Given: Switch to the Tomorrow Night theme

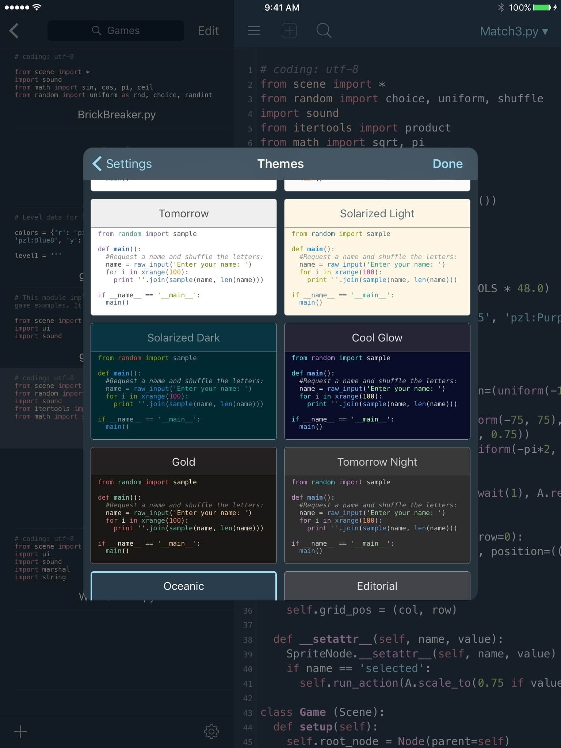Looking at the screenshot, I should click(377, 505).
